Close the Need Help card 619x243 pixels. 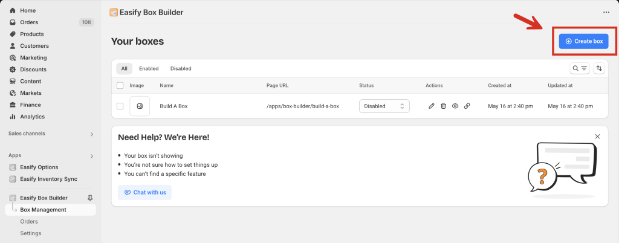[x=597, y=137]
